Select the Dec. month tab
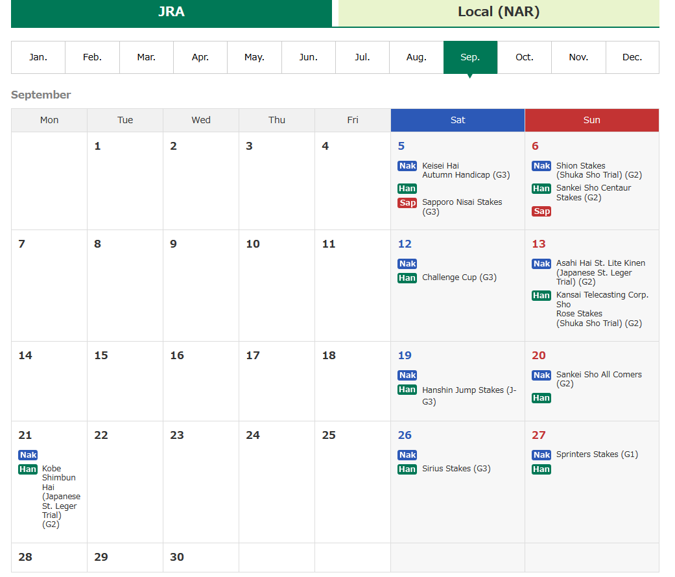This screenshot has width=675, height=577. point(632,57)
